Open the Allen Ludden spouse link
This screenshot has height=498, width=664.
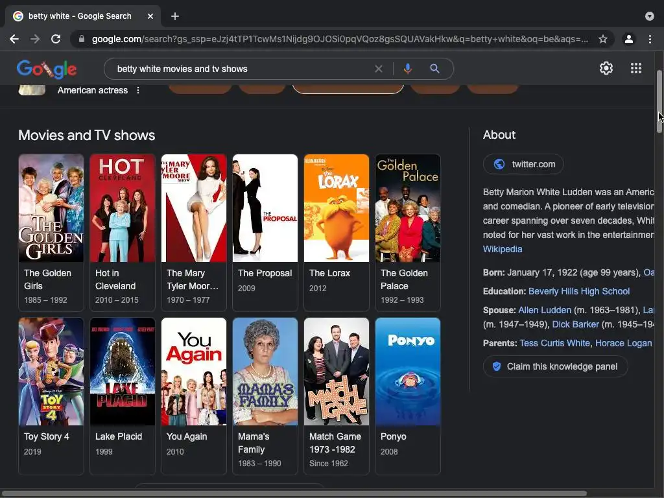(x=545, y=310)
